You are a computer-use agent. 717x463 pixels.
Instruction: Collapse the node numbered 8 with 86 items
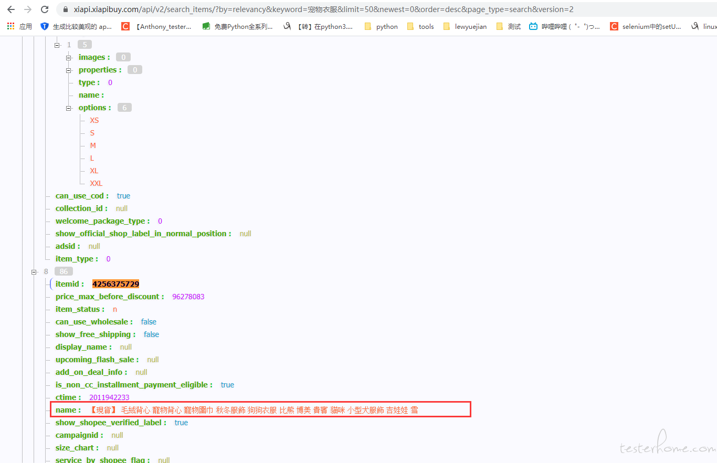click(34, 272)
